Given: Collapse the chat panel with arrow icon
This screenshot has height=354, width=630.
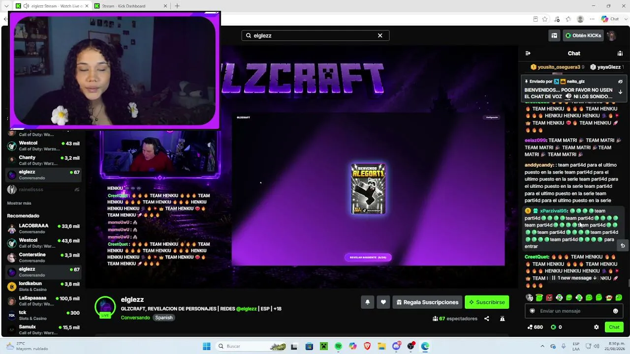Looking at the screenshot, I should pos(528,53).
